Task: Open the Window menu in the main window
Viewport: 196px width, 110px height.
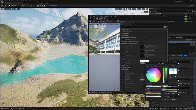Action: pyautogui.click(x=13, y=1)
